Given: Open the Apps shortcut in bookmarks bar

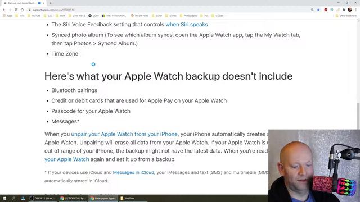Looking at the screenshot, I should click(7, 16).
